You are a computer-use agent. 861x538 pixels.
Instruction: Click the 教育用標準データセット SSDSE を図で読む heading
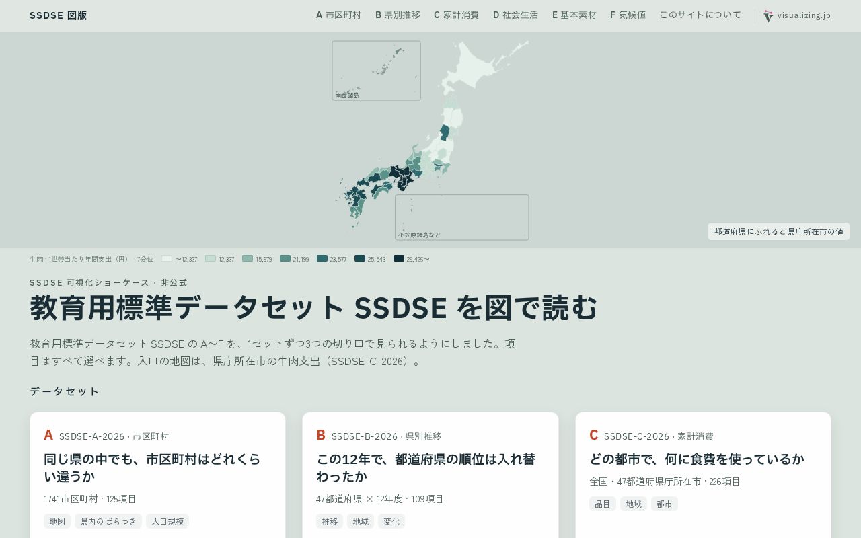point(313,308)
